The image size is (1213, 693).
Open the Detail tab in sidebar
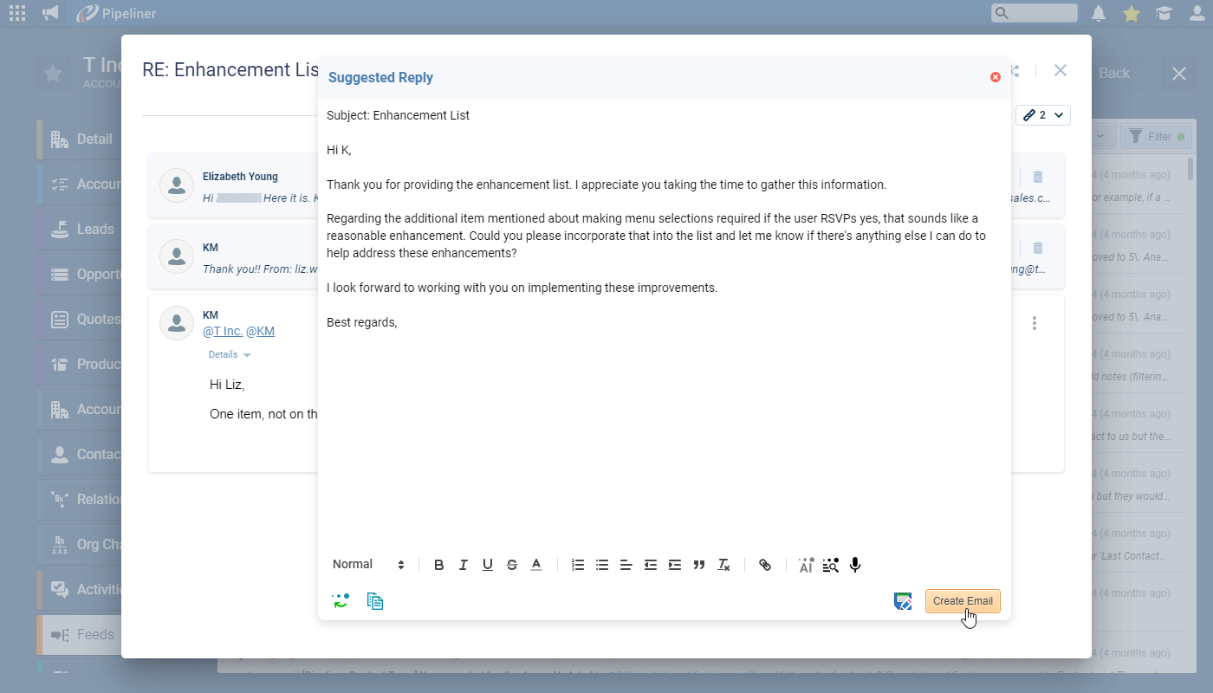click(94, 139)
